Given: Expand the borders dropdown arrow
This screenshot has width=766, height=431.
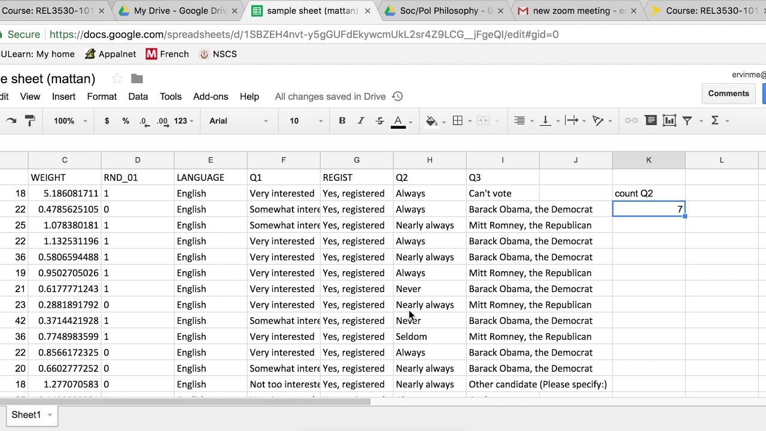Looking at the screenshot, I should [470, 122].
